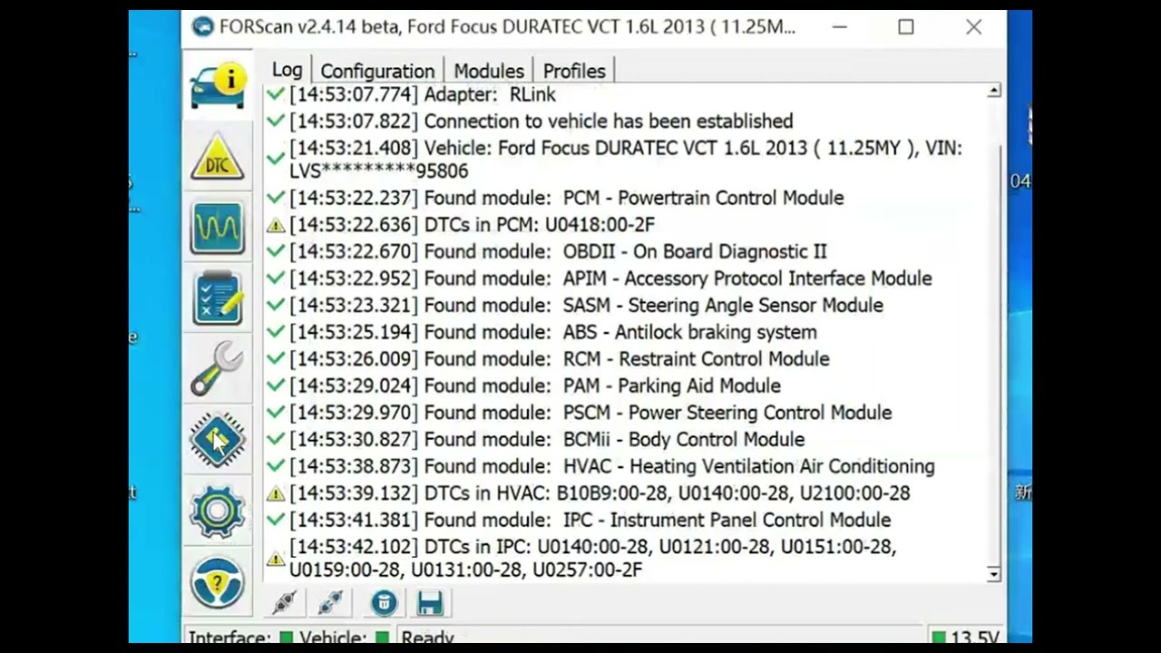Maximize the FORScan window
The image size is (1161, 653).
[906, 27]
